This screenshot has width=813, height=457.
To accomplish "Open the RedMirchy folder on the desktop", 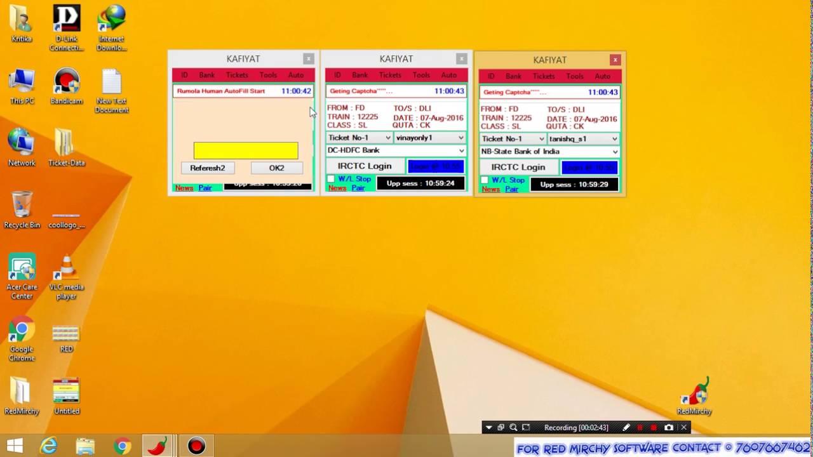I will pos(22,396).
